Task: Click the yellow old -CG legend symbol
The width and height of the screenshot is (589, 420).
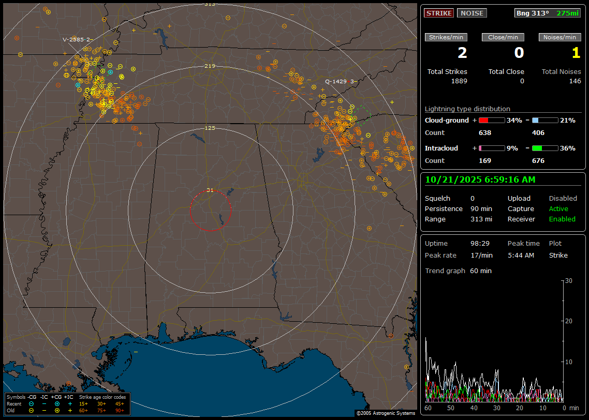Action: 31,410
